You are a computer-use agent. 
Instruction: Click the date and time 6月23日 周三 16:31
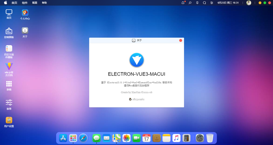point(228,3)
